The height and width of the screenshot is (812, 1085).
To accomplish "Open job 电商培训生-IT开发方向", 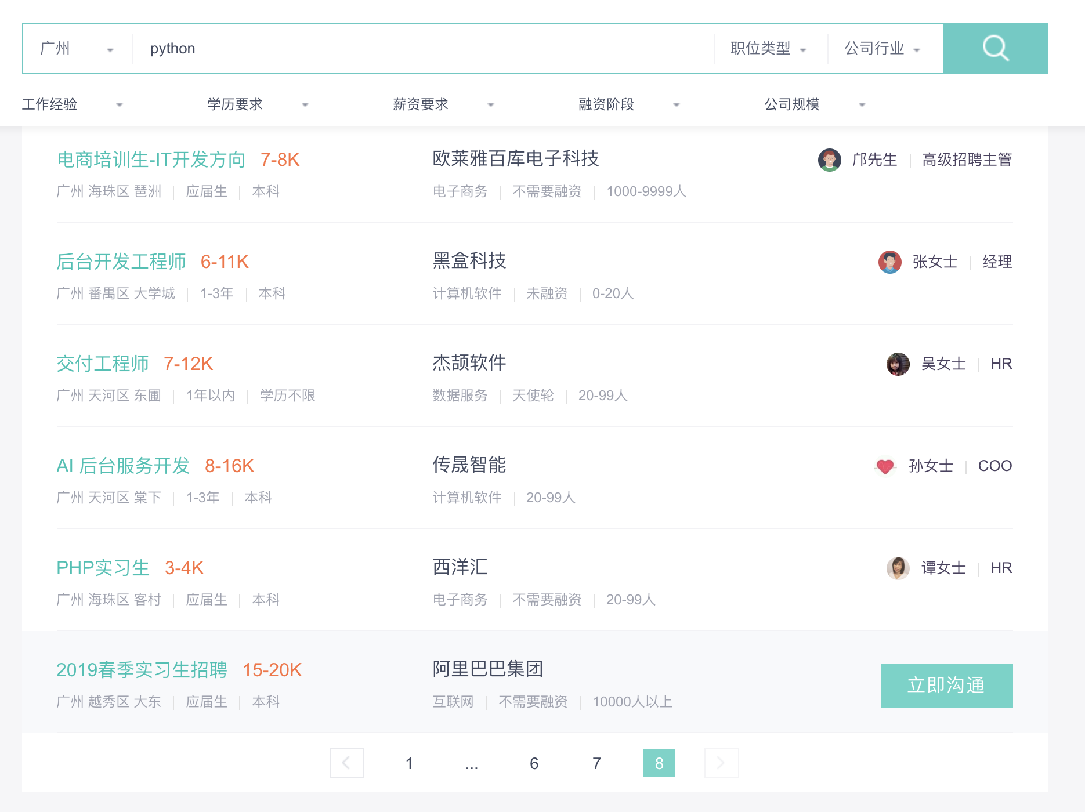I will (151, 159).
